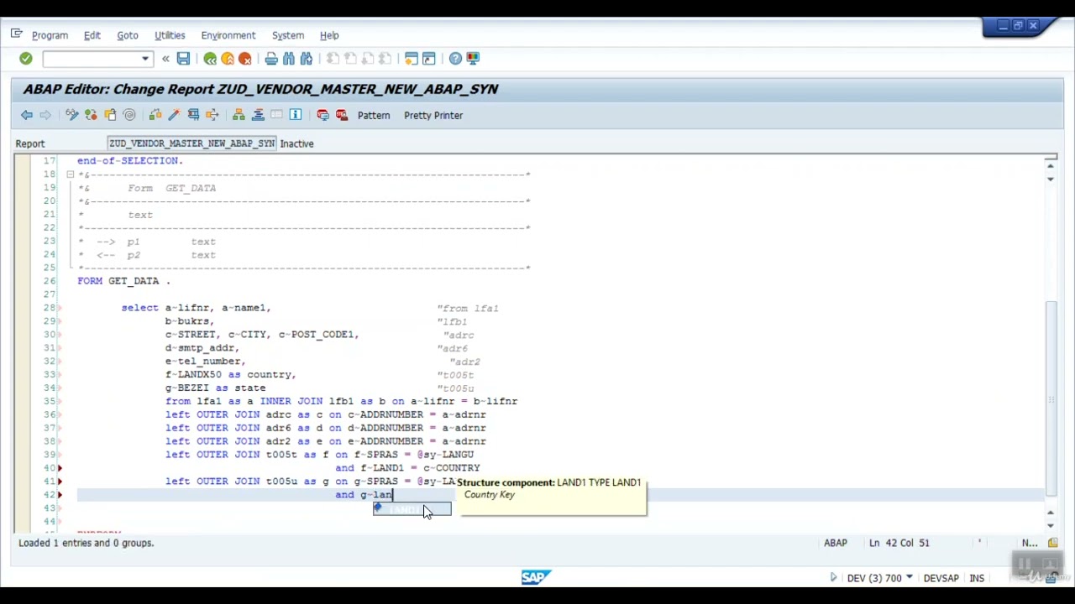Toggle Display/Change mode icon
1075x604 pixels.
pos(72,115)
